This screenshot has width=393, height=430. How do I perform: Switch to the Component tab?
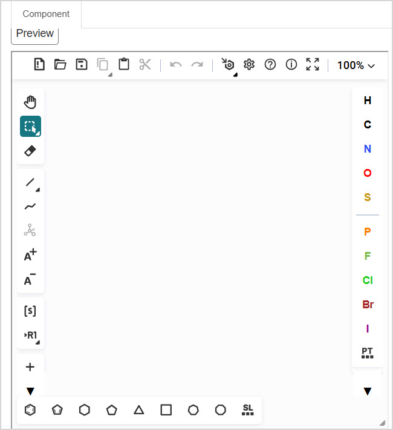[x=46, y=14]
